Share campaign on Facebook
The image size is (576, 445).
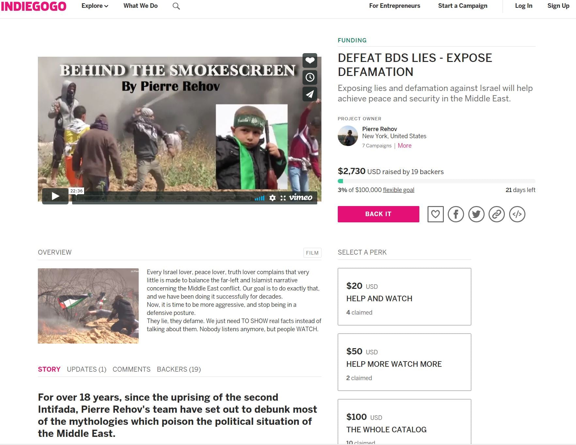[x=456, y=214]
